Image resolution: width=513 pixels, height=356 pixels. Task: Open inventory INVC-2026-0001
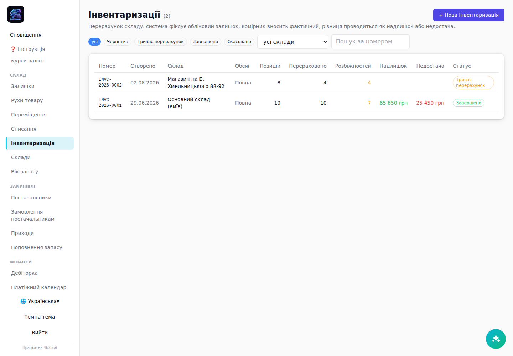(x=110, y=103)
